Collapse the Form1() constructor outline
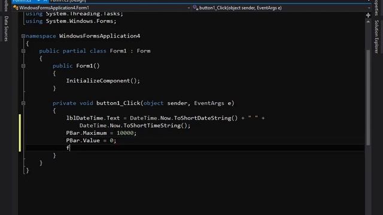Screen dimensions: 383x215 [23, 66]
